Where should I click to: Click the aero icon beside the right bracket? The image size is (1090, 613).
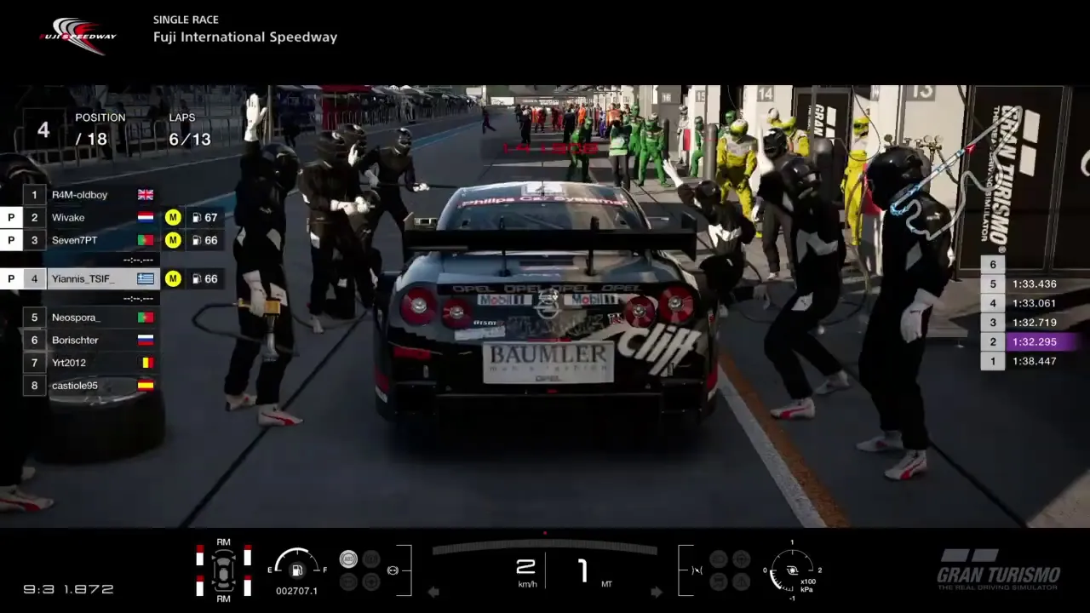point(697,570)
